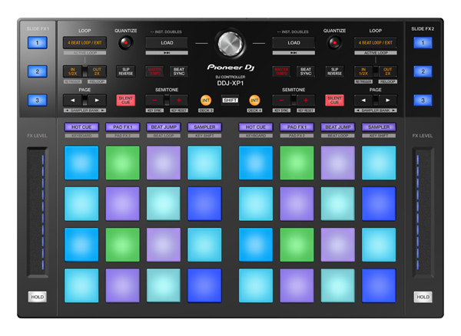Viewport: 461px width, 336px height.
Task: Toggle BEAT SYNC on the right deck
Action: [306, 71]
